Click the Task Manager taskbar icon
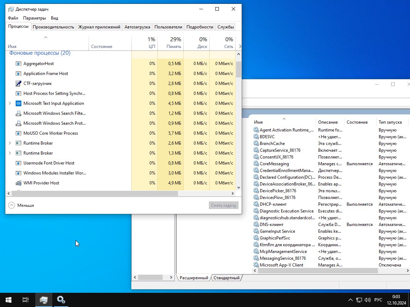 click(x=44, y=300)
